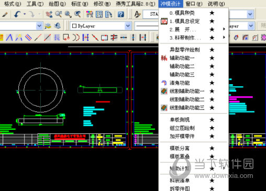Click the 長 length tool icon

[x=57, y=37]
